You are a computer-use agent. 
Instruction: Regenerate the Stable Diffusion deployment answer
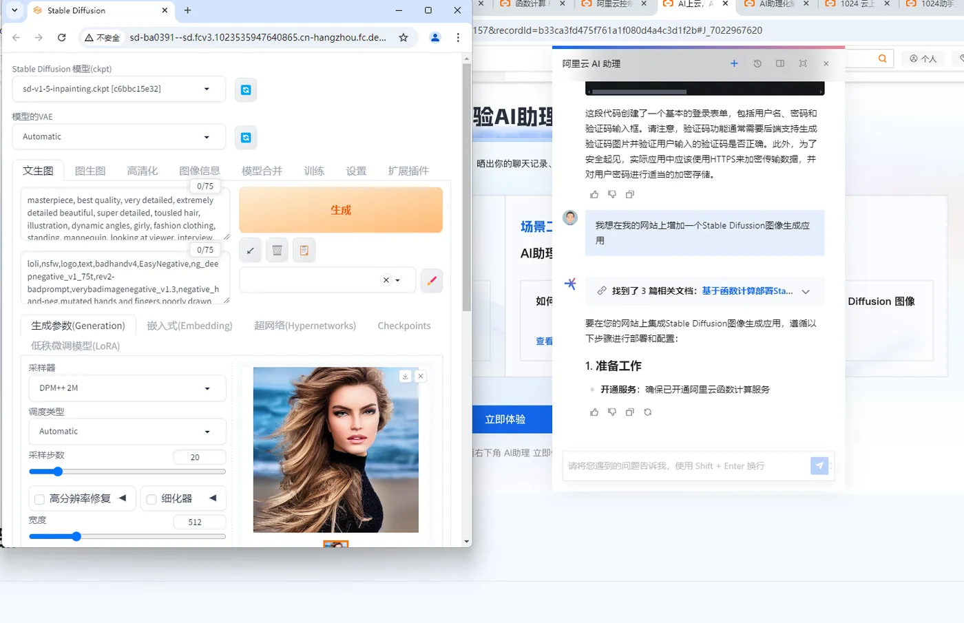pyautogui.click(x=648, y=412)
